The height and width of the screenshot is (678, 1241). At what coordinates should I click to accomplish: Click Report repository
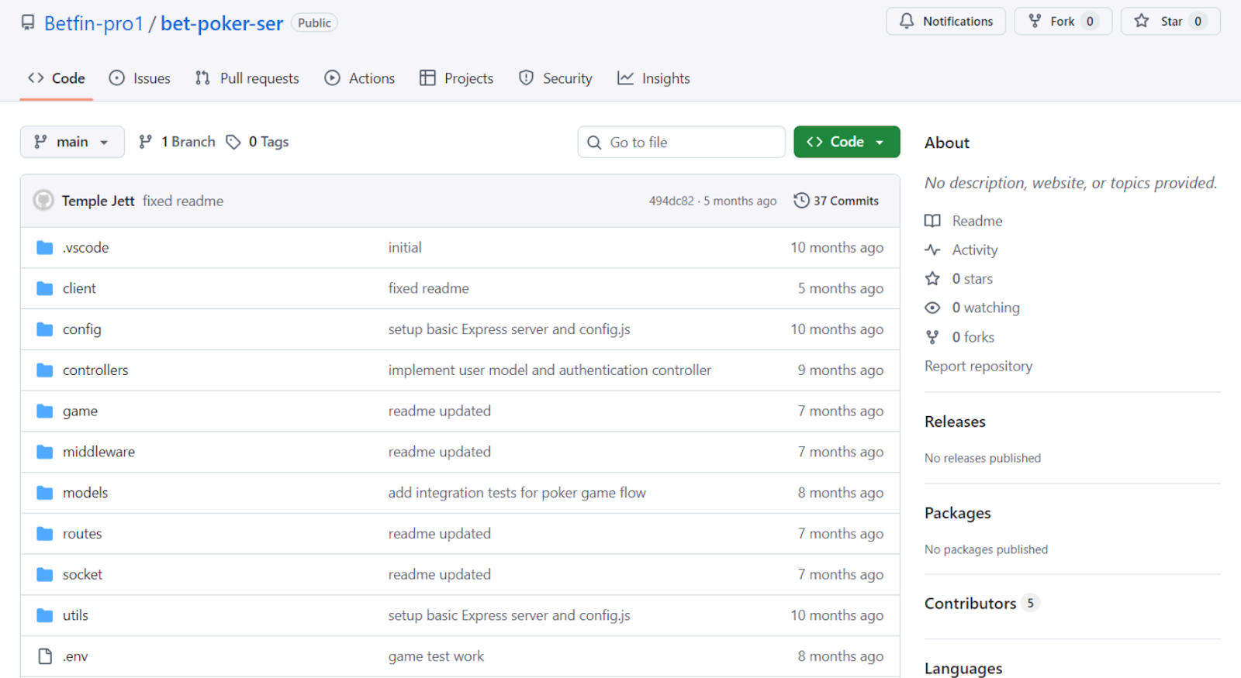[x=978, y=366]
